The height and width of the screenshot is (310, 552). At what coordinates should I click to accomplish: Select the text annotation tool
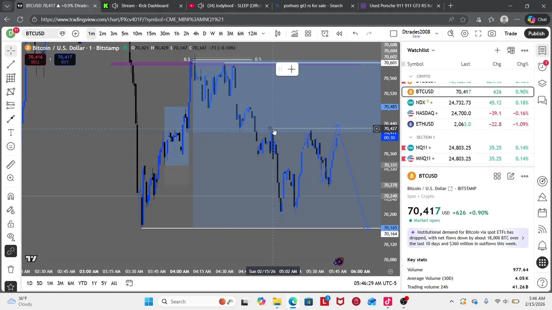tap(11, 133)
